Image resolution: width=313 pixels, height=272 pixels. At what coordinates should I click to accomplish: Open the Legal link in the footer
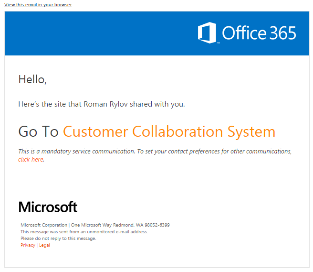[44, 245]
